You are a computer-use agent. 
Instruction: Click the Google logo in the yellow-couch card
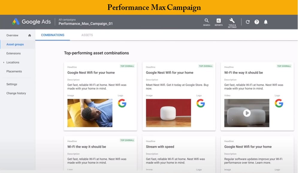122,103
